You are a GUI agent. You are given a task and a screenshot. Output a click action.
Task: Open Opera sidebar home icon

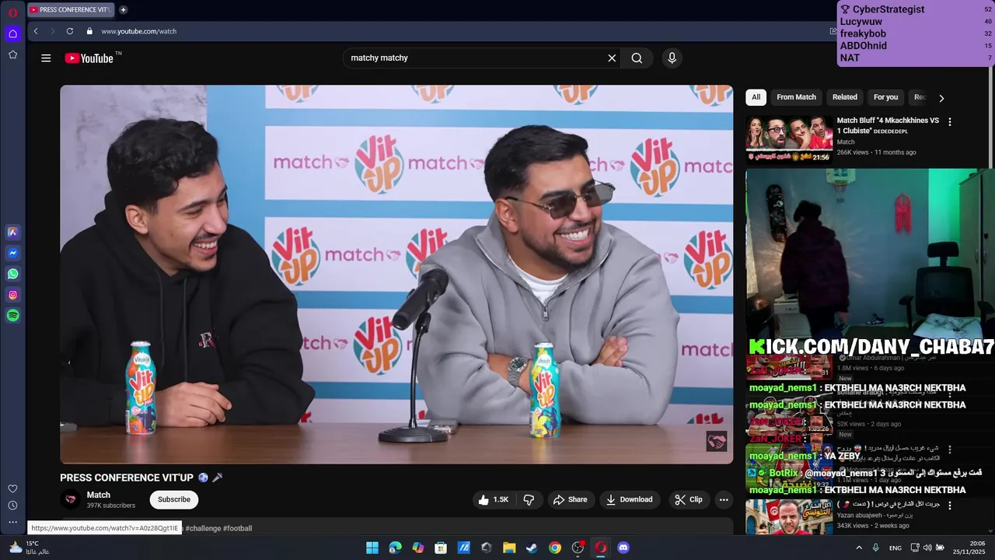click(x=12, y=33)
